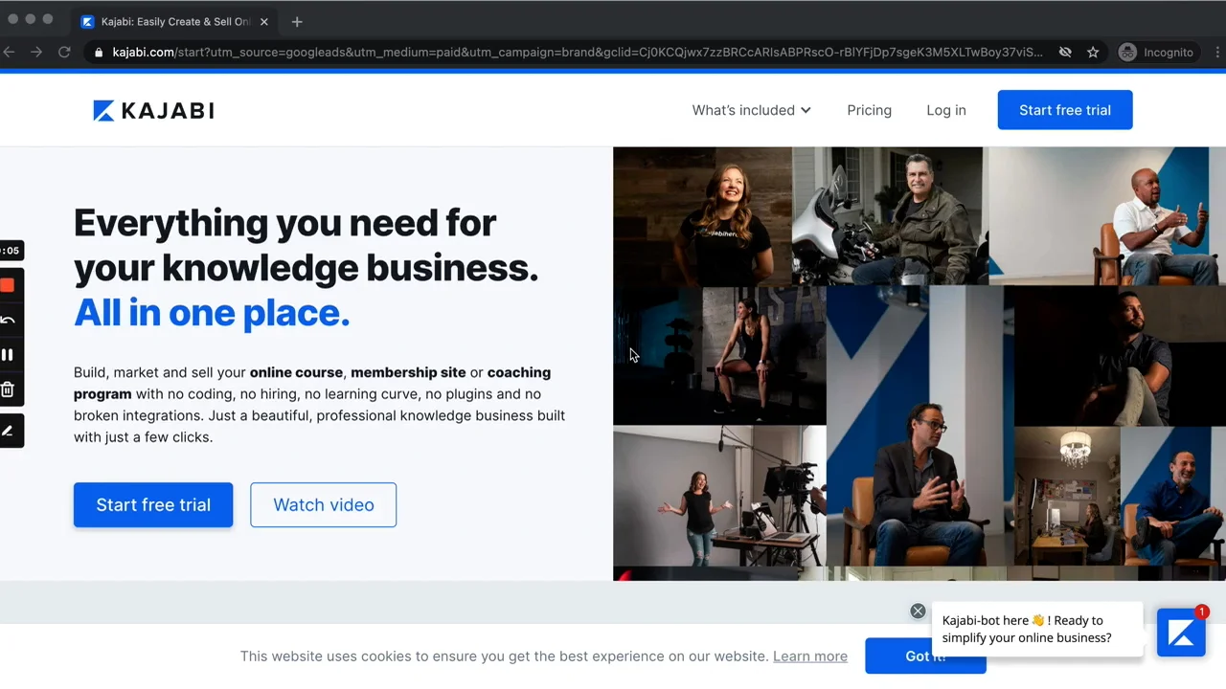This screenshot has width=1226, height=689.
Task: Bookmark this page with the star icon
Action: [1093, 53]
